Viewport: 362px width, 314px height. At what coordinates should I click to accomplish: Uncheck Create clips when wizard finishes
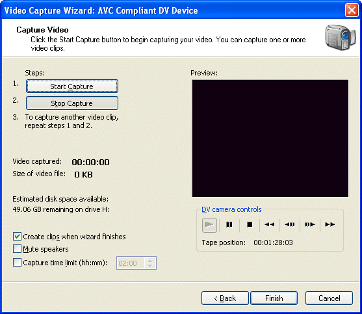coord(17,237)
